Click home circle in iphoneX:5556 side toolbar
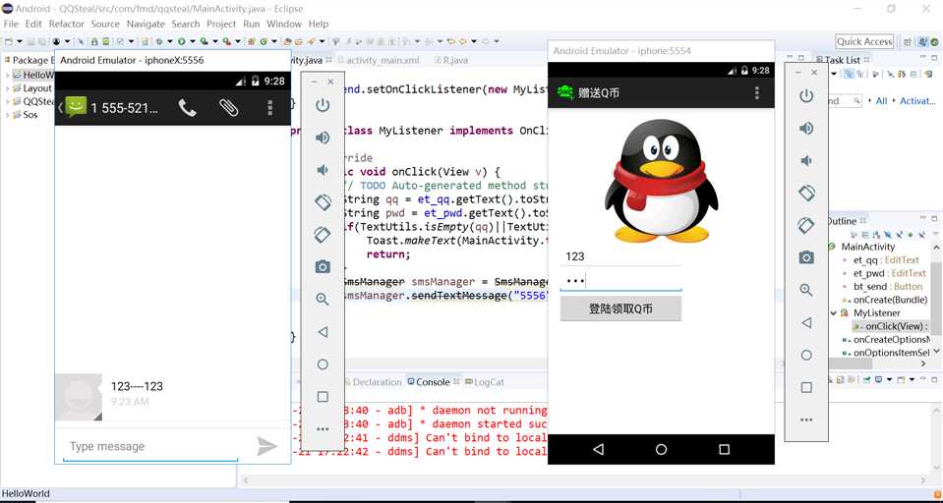 [x=323, y=364]
